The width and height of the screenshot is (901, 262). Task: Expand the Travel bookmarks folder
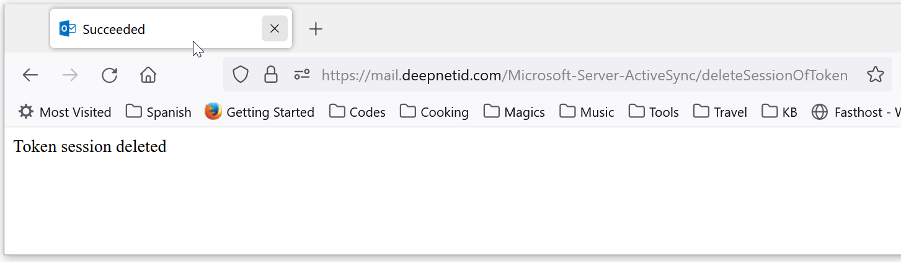pos(721,112)
